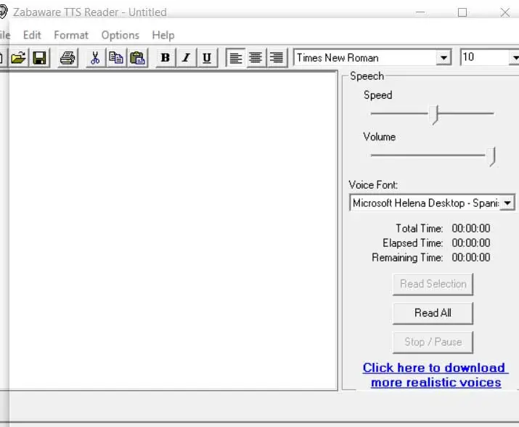Maximize the Zabaware TTS Reader window
The width and height of the screenshot is (519, 427).
(x=462, y=12)
